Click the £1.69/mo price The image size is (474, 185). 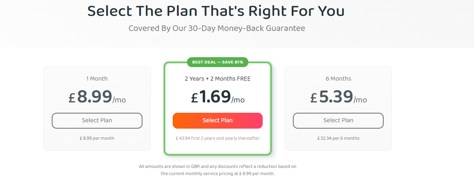click(x=217, y=97)
